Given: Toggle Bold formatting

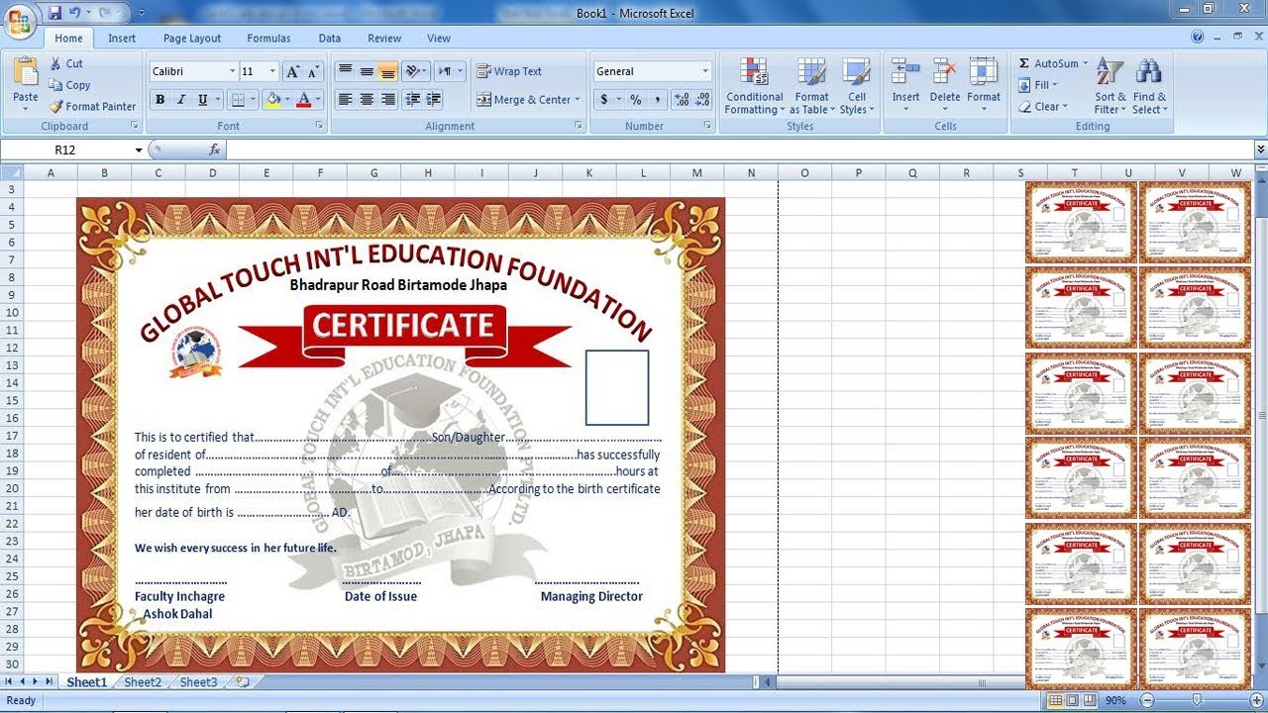Looking at the screenshot, I should click(159, 99).
